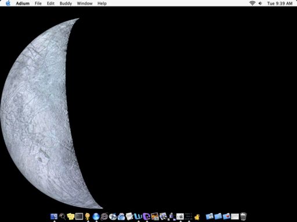Click the Wi-Fi status icon
The height and width of the screenshot is (222, 297).
pos(252,3)
